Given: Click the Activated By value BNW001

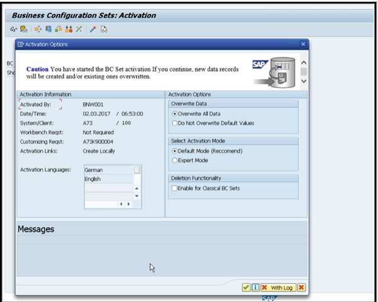Looking at the screenshot, I should (x=93, y=104).
